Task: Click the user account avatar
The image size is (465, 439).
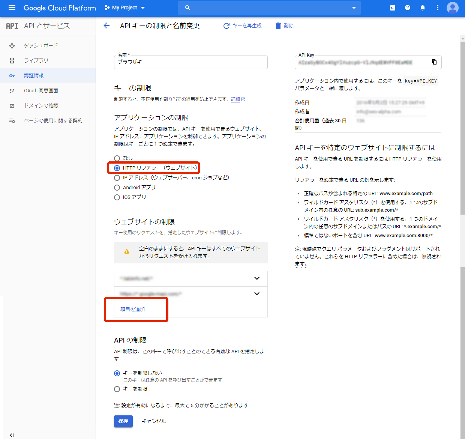Action: coord(453,8)
